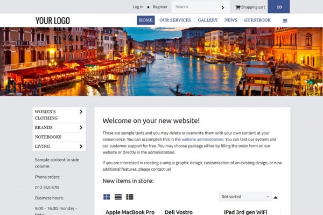Select Notebooks category in sidebar

coord(59,137)
